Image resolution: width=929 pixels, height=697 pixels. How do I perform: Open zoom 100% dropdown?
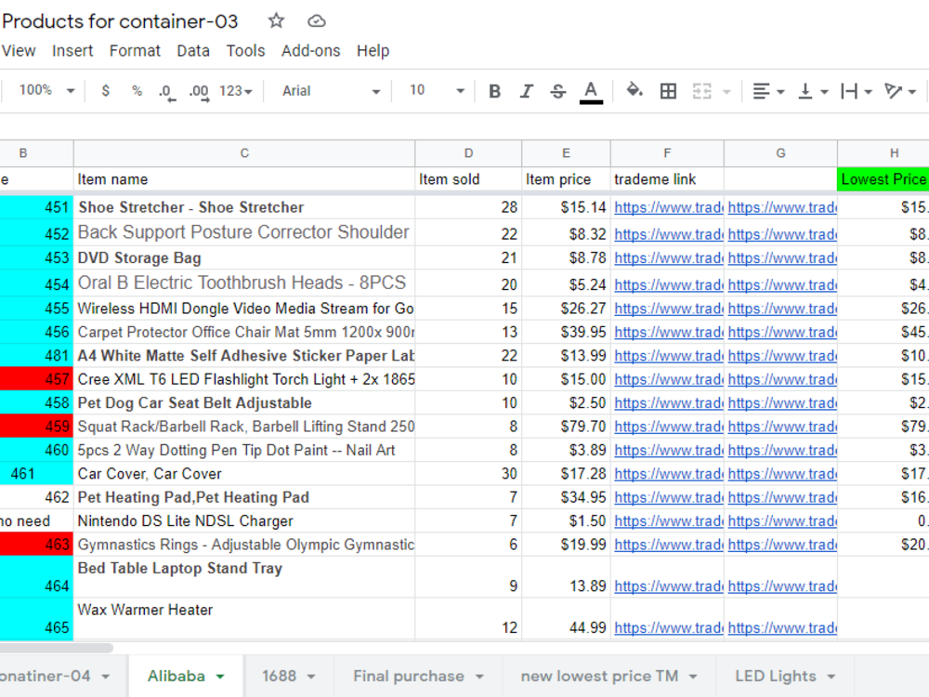(x=46, y=91)
